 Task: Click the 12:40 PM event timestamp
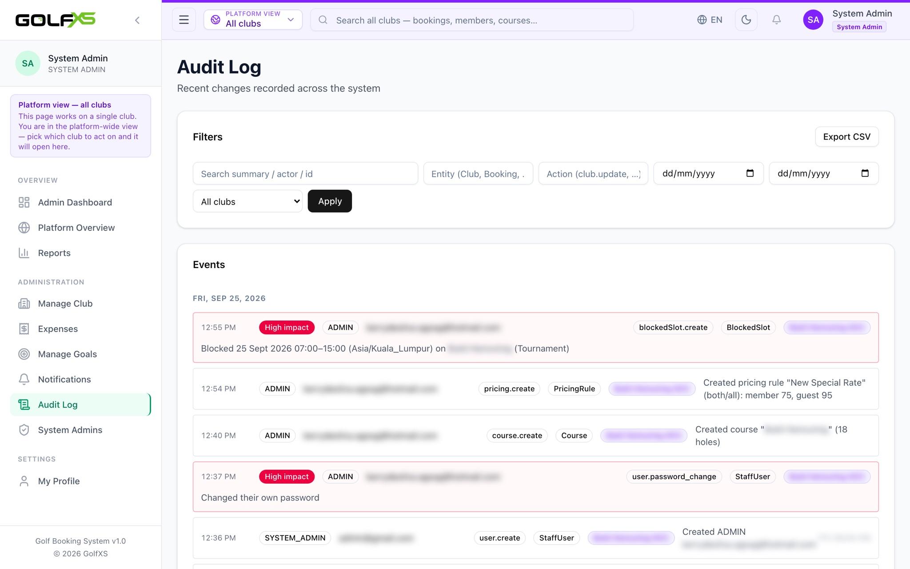[218, 435]
